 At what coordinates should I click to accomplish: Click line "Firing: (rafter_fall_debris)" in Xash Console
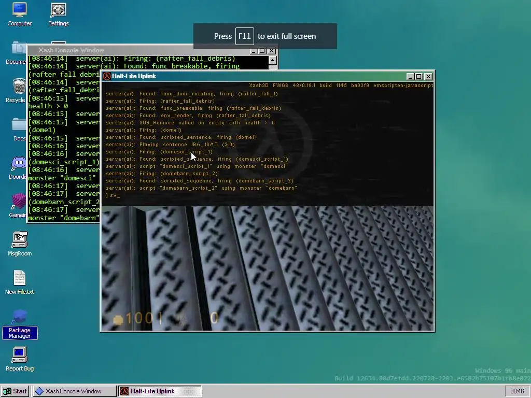[x=131, y=59]
